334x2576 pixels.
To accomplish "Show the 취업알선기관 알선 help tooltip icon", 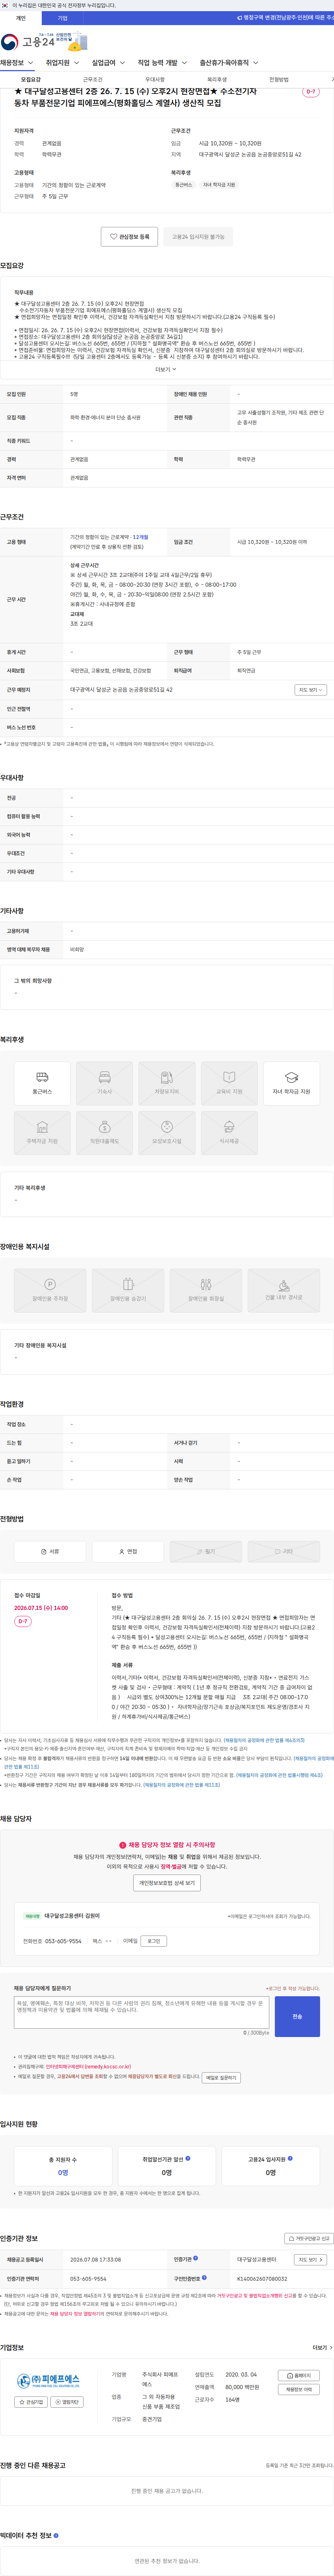I will [188, 2158].
